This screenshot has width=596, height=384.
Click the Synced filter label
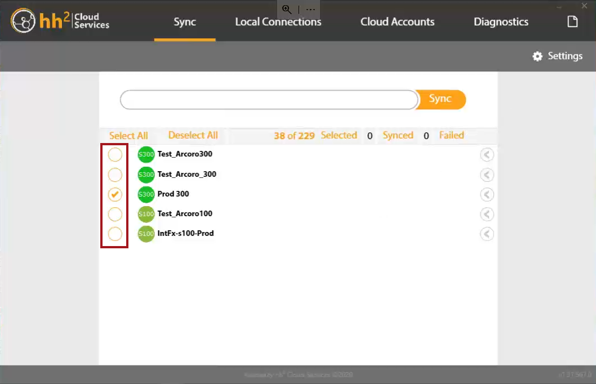398,135
